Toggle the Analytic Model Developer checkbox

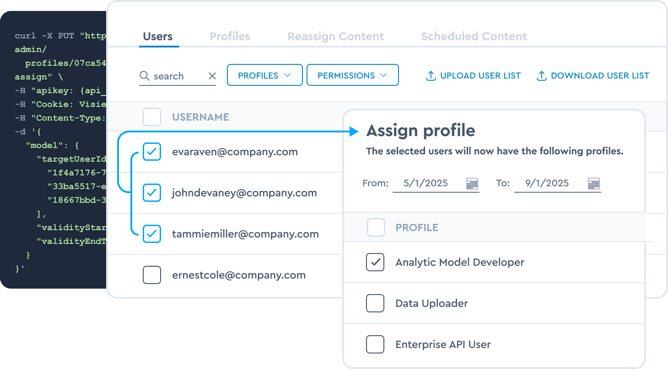coord(375,262)
